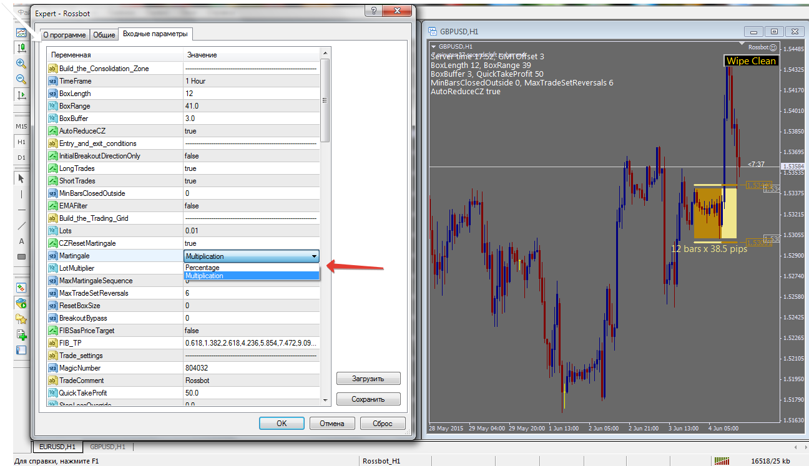This screenshot has height=466, width=809.
Task: Click the small triangle beside GBPUSD,H1 chart label
Action: click(x=433, y=46)
